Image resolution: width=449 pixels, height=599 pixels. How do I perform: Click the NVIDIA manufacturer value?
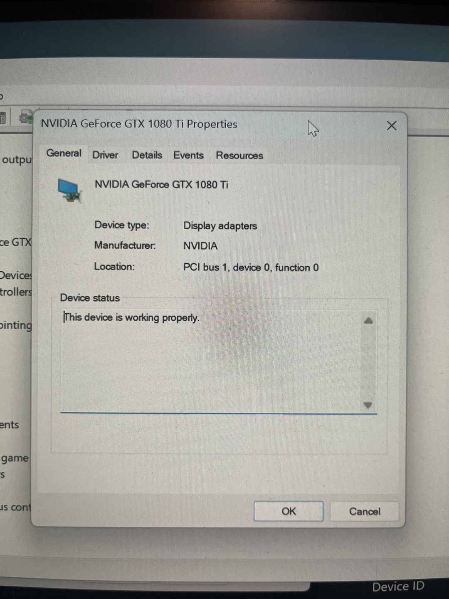click(200, 246)
